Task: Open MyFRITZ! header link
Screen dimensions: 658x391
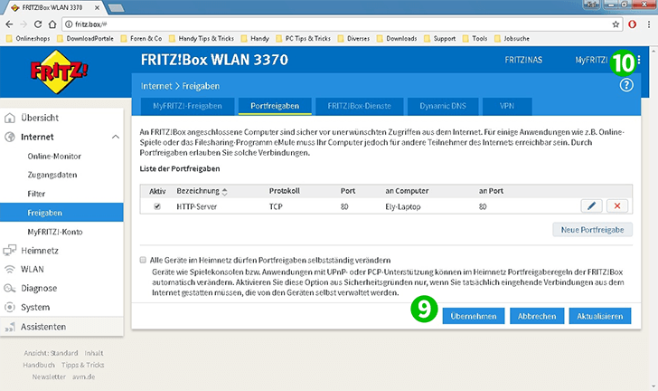Action: pos(591,60)
